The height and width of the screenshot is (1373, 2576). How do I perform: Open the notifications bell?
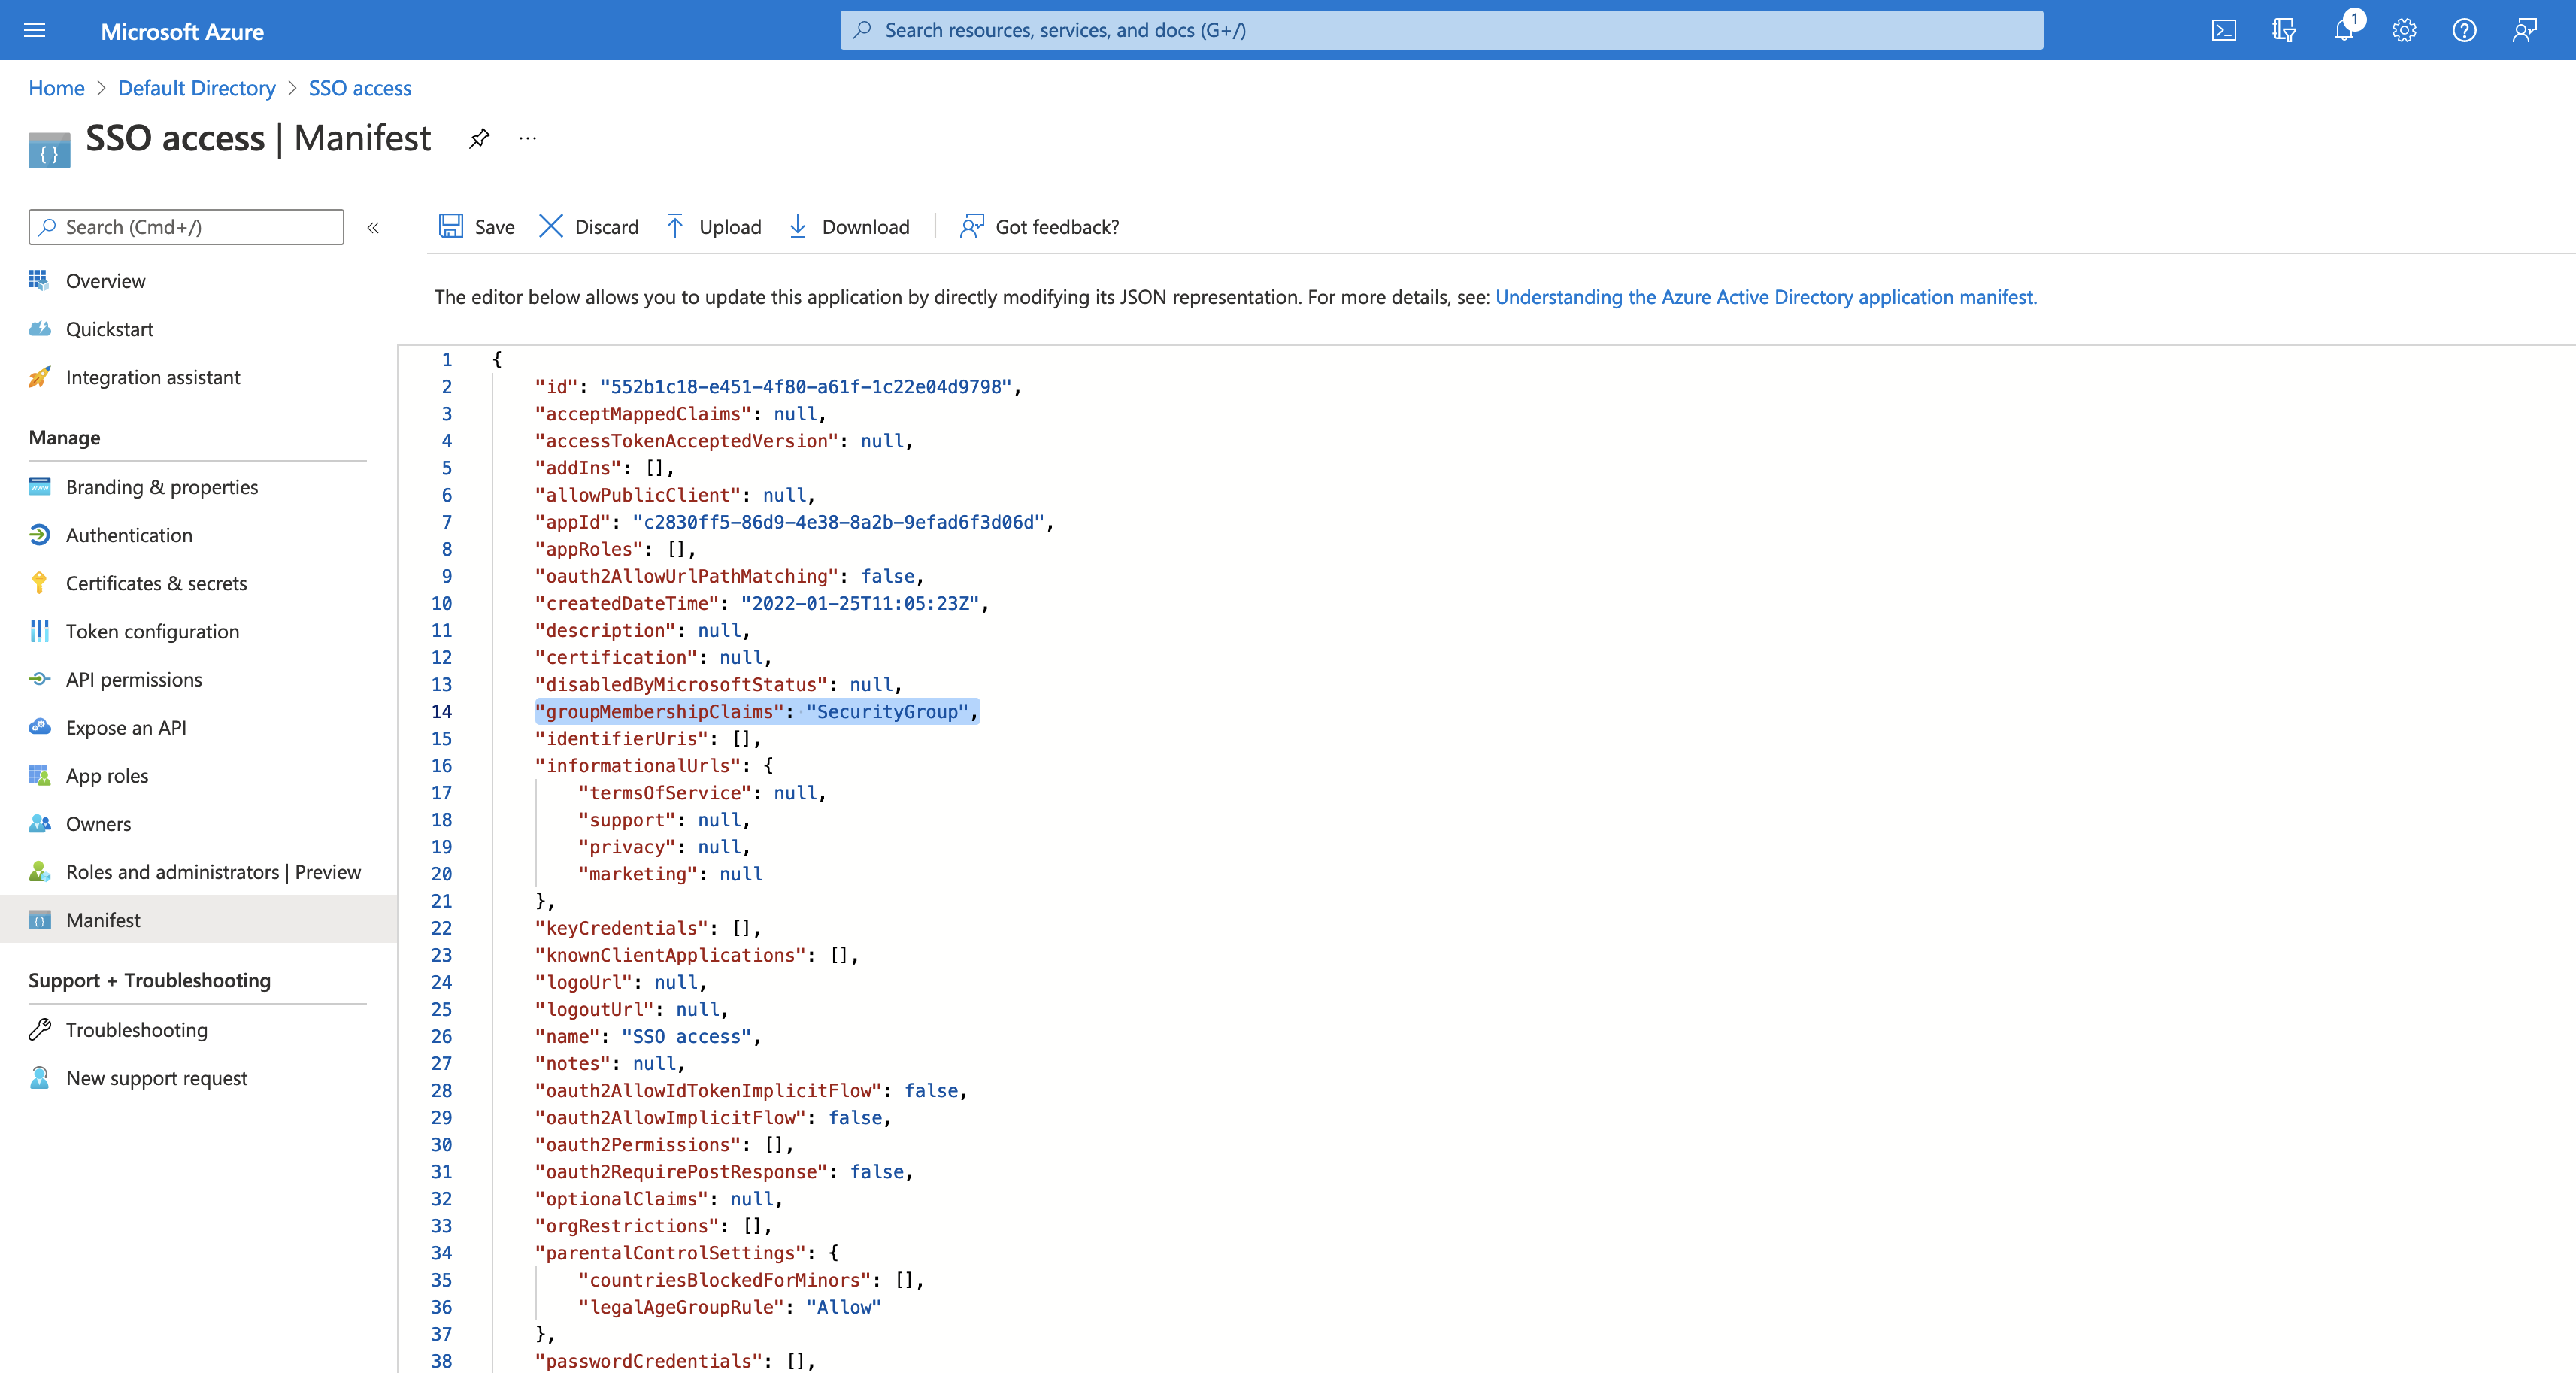point(2344,30)
